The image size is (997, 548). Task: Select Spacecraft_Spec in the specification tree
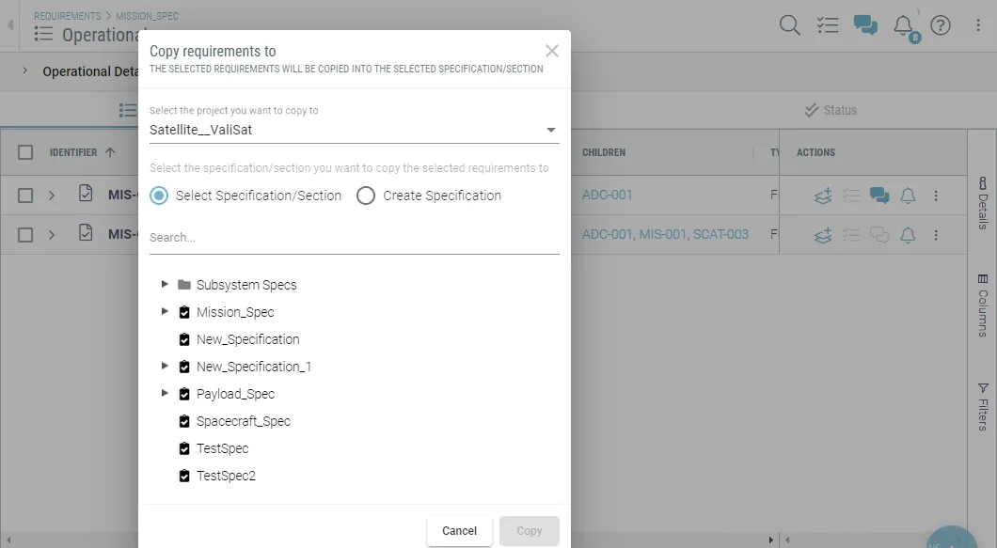(243, 421)
